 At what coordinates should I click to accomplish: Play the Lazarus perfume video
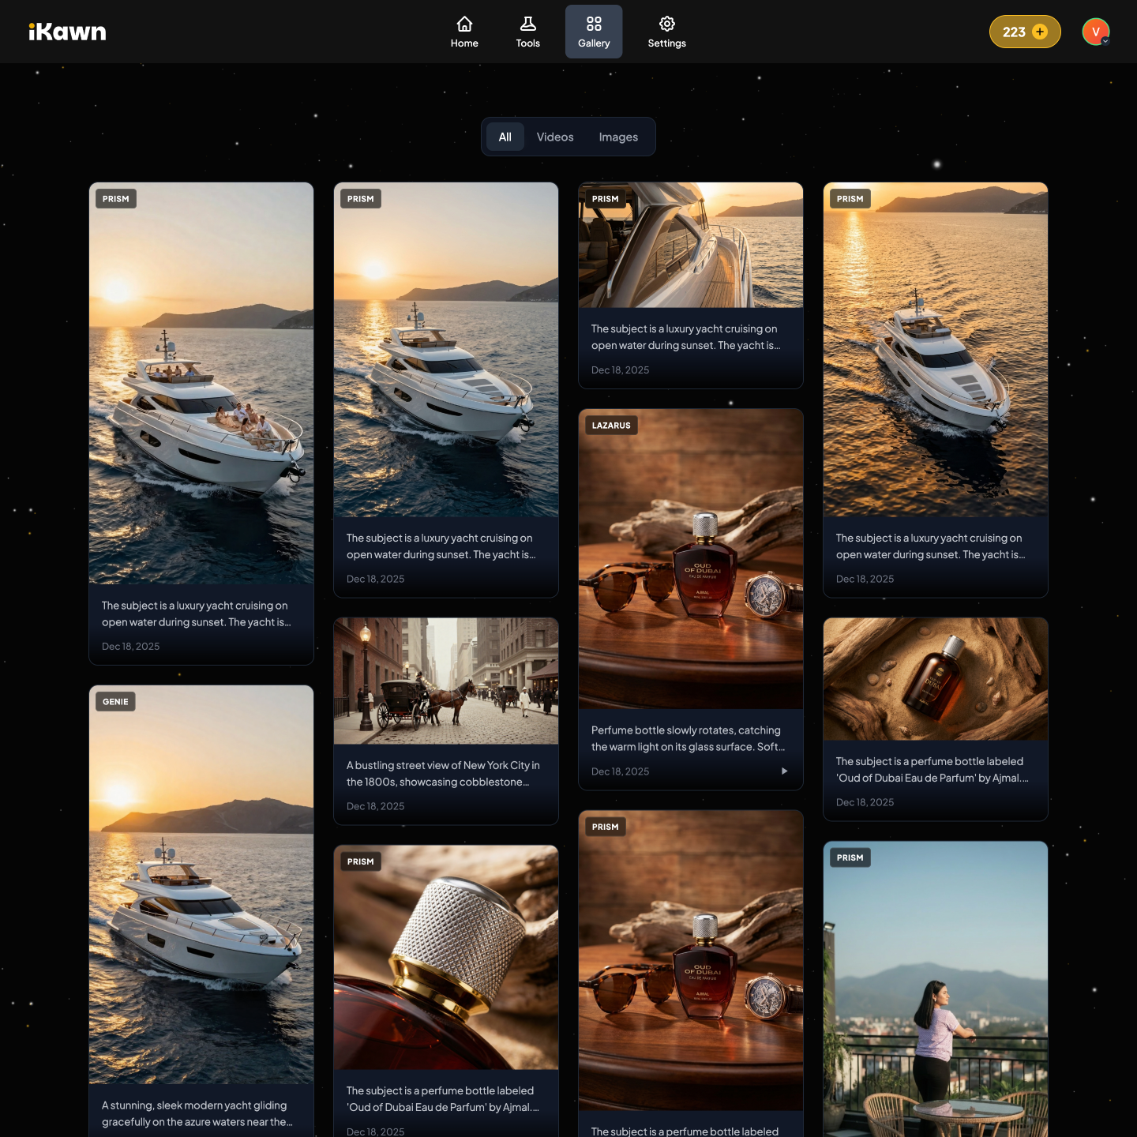point(784,771)
